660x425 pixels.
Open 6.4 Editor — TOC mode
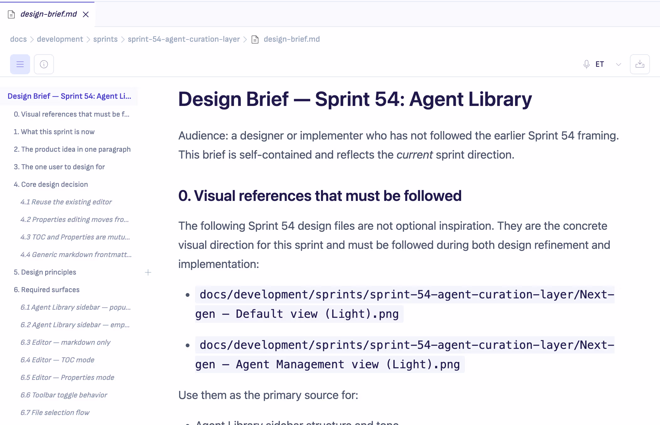pyautogui.click(x=57, y=360)
